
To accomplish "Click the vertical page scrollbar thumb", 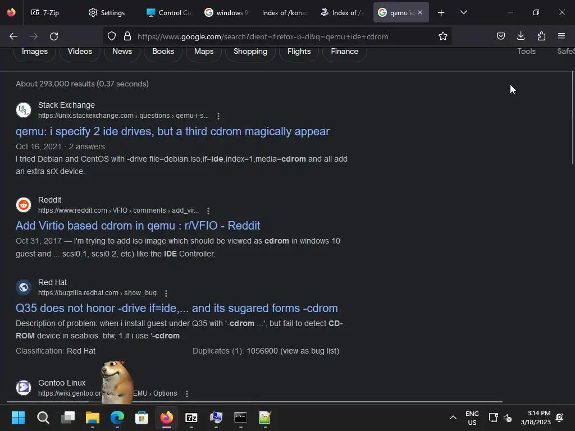I will coord(572,117).
